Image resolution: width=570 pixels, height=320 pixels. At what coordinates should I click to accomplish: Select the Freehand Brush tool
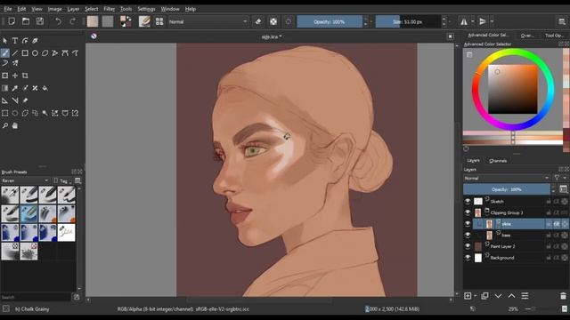5,53
